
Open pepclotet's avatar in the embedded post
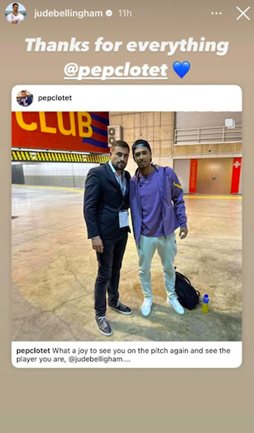pyautogui.click(x=25, y=98)
